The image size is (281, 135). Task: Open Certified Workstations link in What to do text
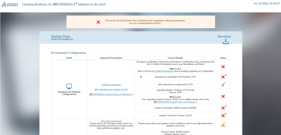(x=164, y=71)
